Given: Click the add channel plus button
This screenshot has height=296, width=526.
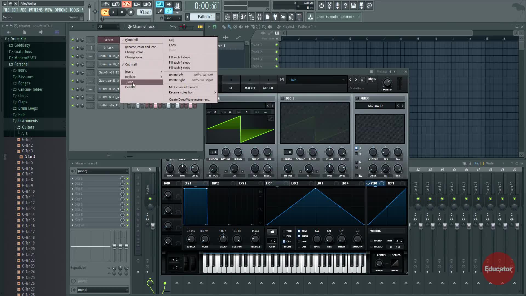Looking at the screenshot, I should pyautogui.click(x=109, y=155).
